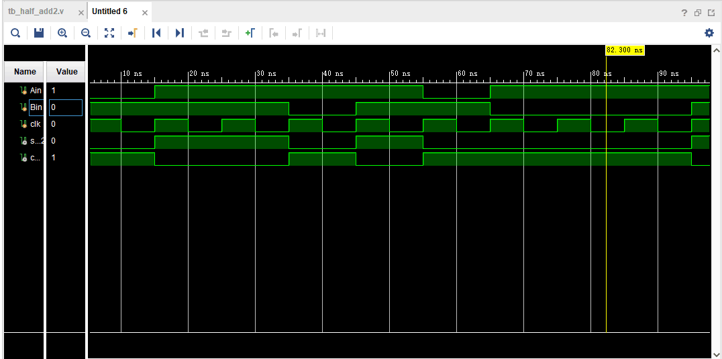This screenshot has width=722, height=359.
Task: Click the Zoom Fit icon
Action: click(109, 33)
